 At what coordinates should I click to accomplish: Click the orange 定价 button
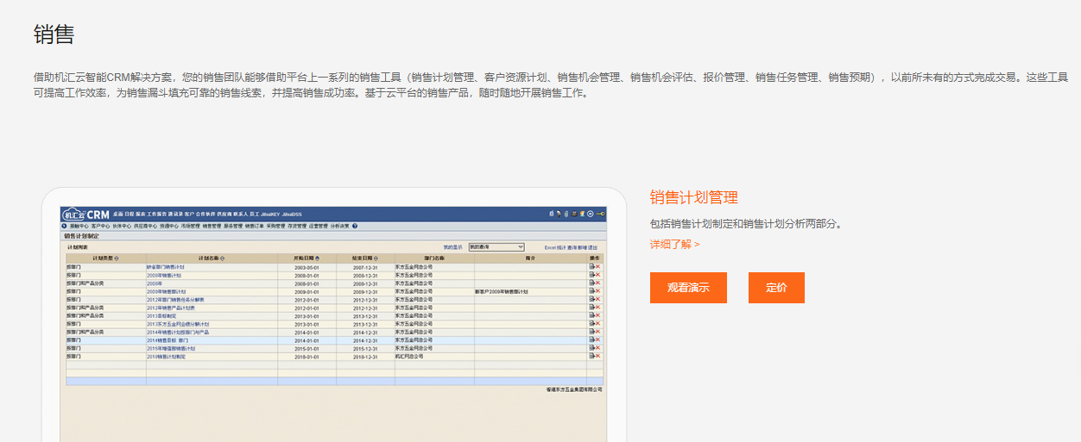coord(776,288)
